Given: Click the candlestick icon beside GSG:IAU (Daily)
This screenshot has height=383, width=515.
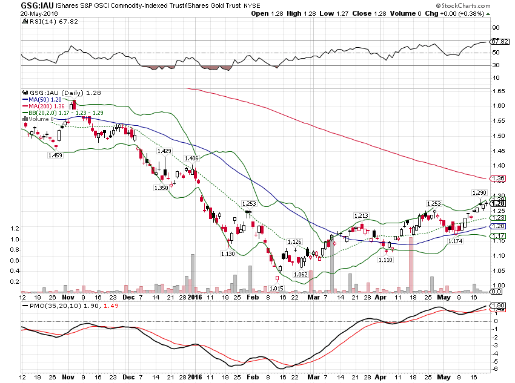Looking at the screenshot, I should click(x=25, y=93).
